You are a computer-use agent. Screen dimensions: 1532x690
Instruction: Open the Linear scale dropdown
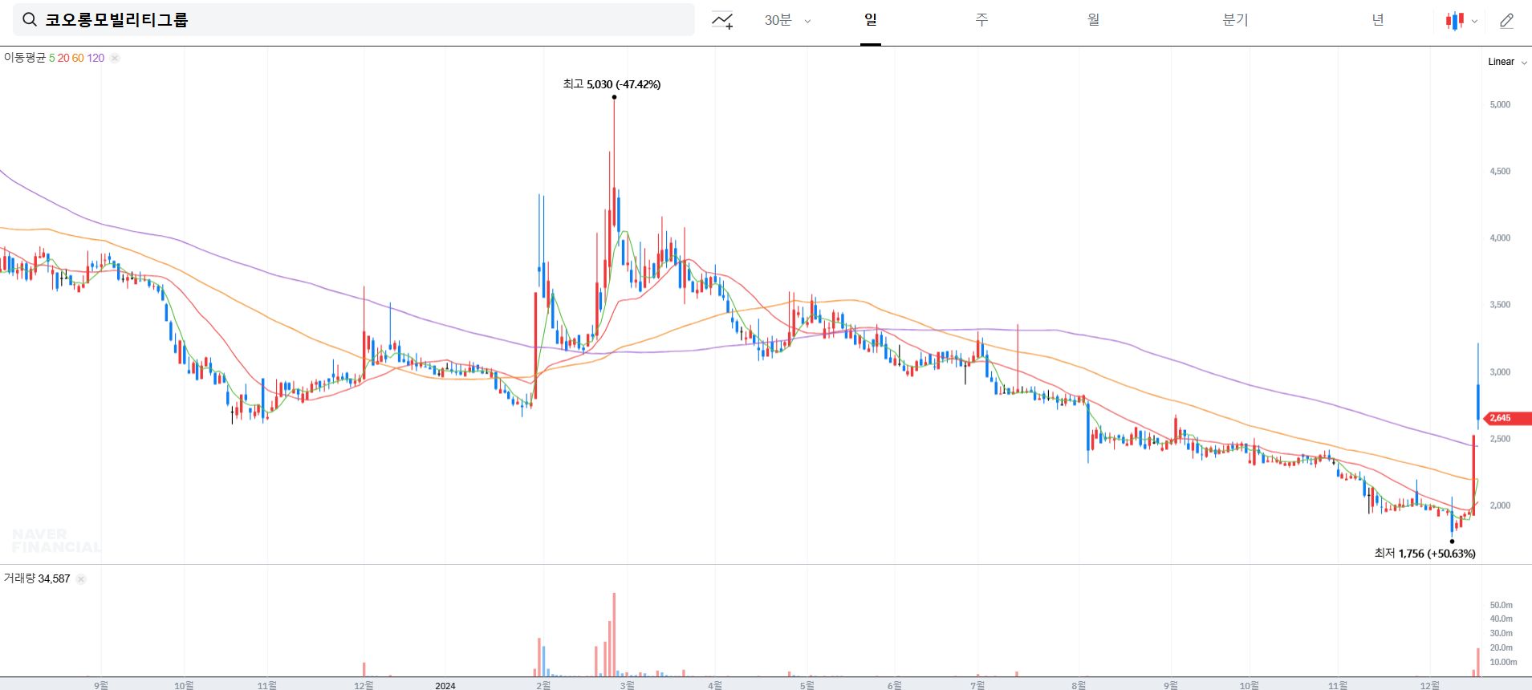click(1507, 62)
